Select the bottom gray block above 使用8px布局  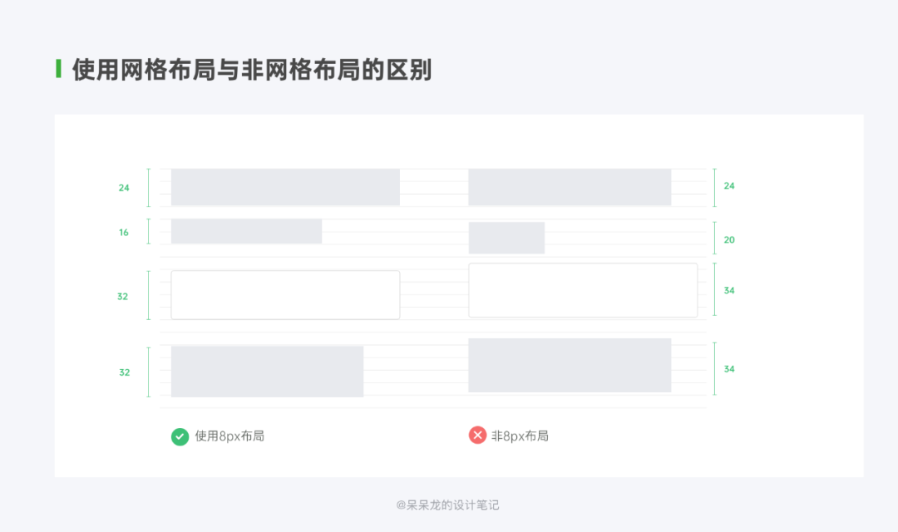point(267,371)
